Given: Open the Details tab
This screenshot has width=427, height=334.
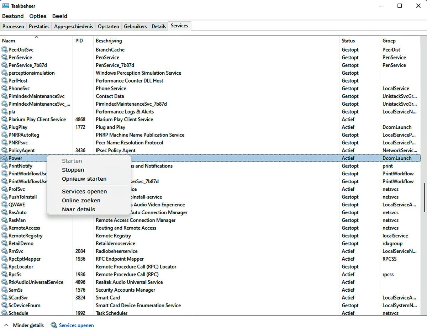Looking at the screenshot, I should [159, 26].
